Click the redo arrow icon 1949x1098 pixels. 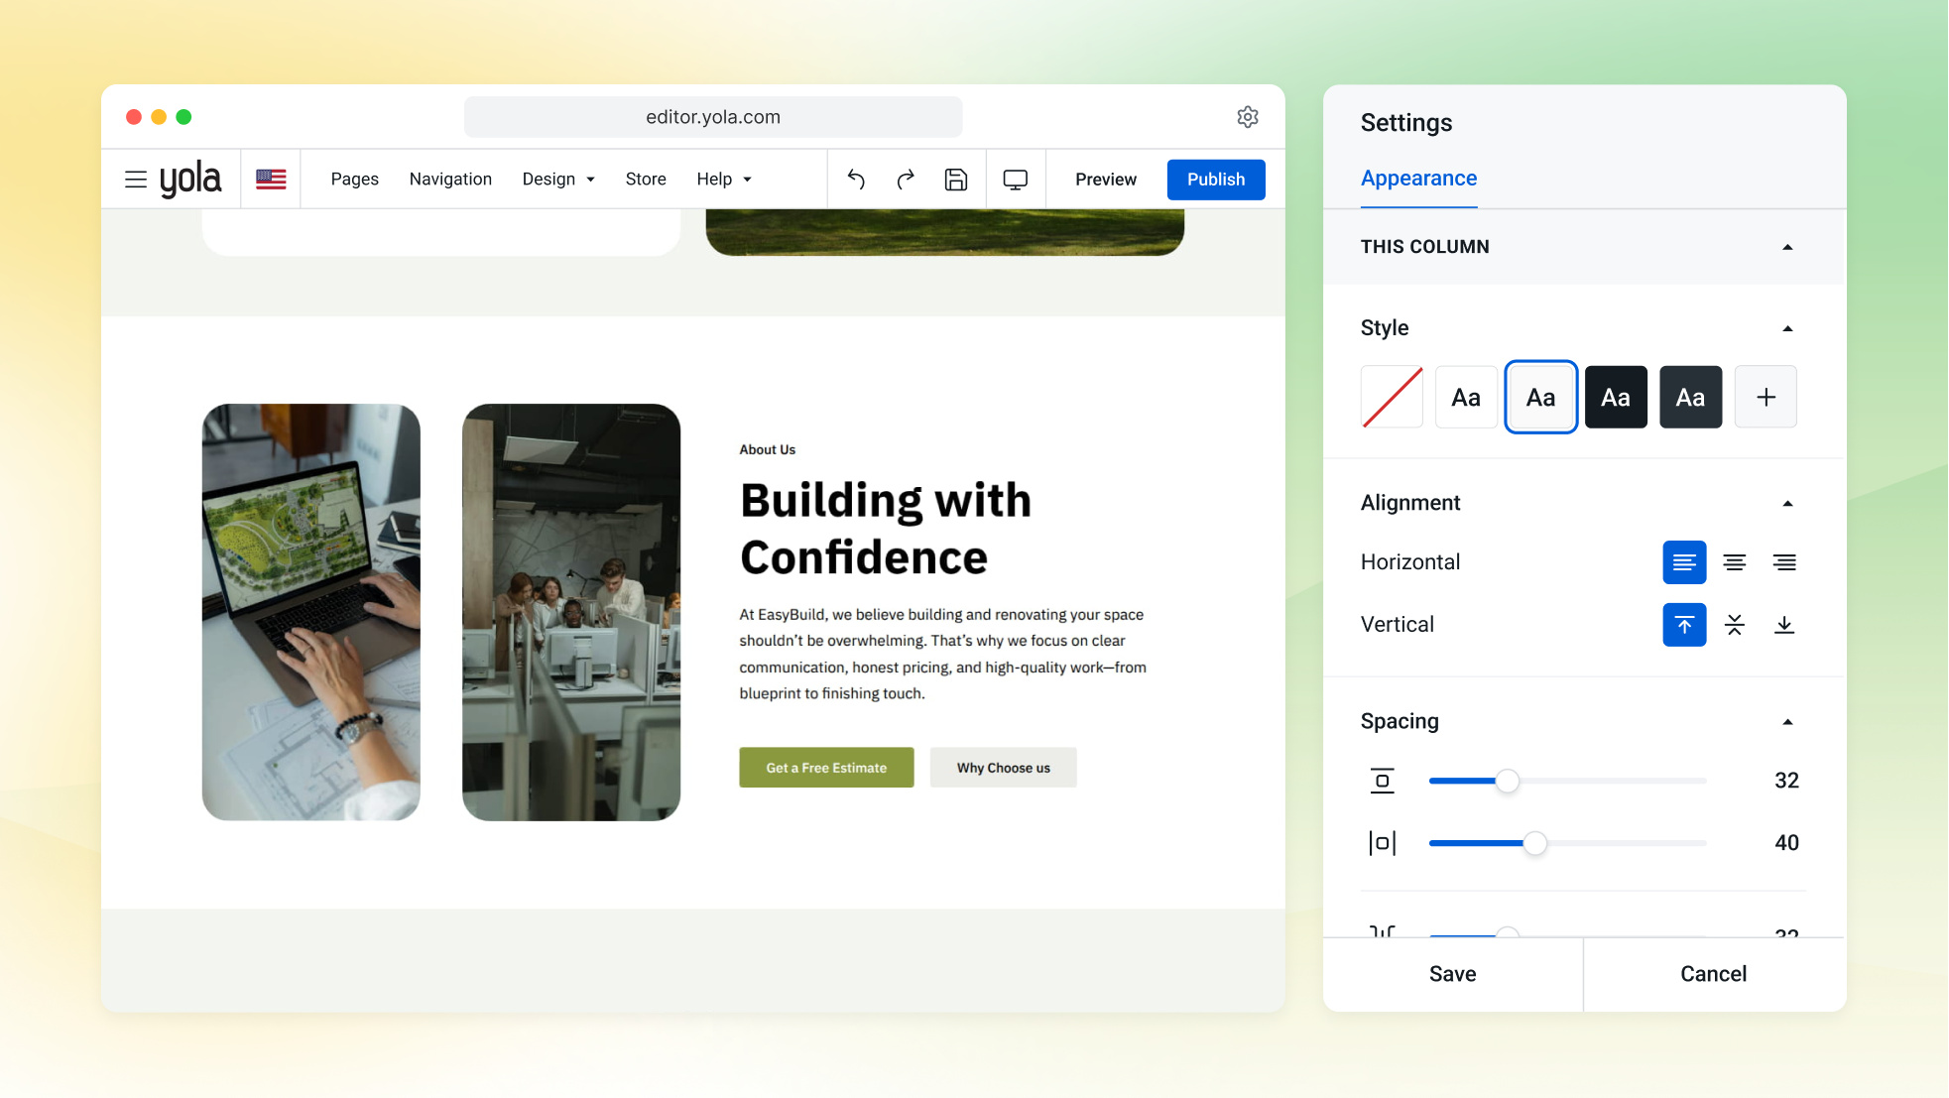pos(906,180)
